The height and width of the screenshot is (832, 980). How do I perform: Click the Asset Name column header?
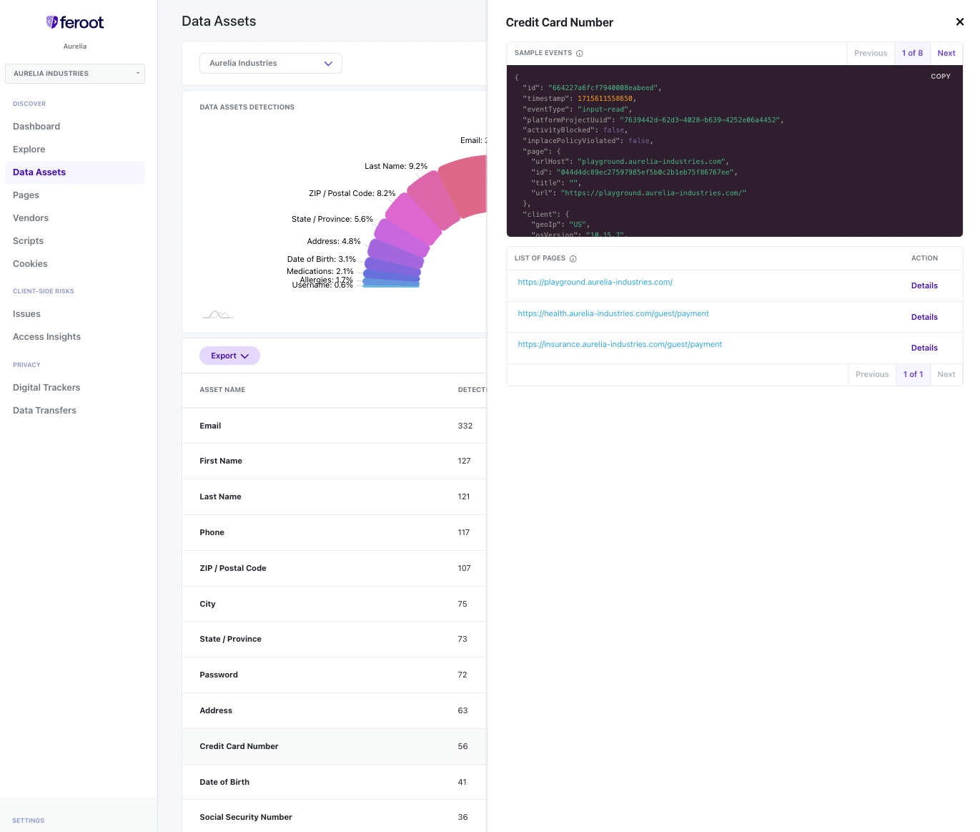[222, 390]
